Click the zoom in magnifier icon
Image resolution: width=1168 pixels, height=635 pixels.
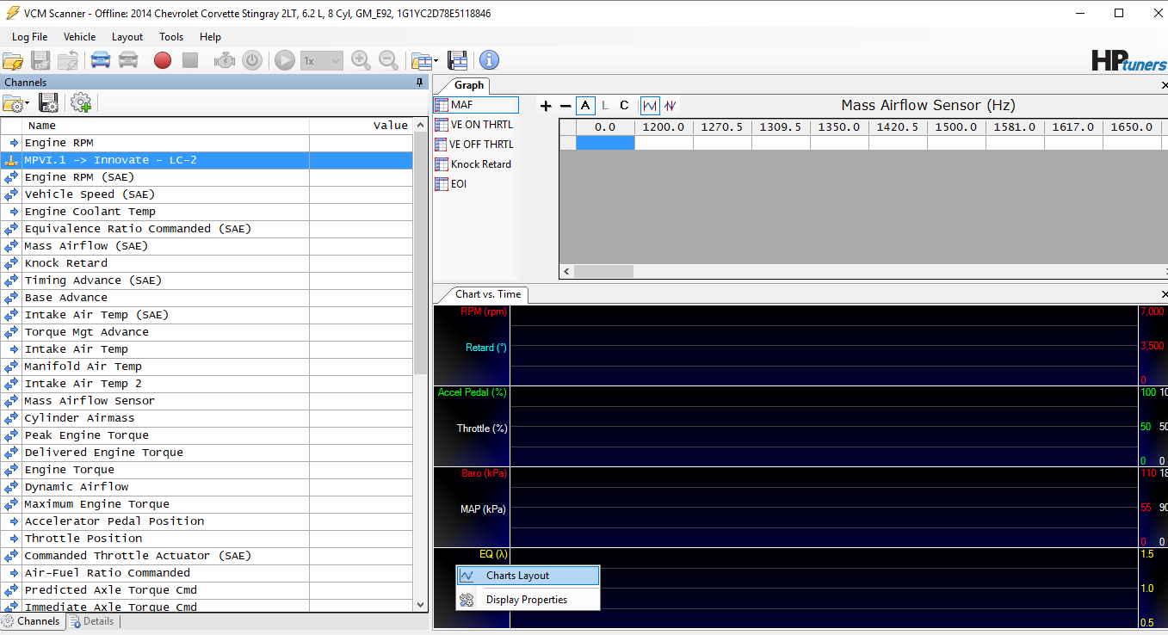point(362,60)
